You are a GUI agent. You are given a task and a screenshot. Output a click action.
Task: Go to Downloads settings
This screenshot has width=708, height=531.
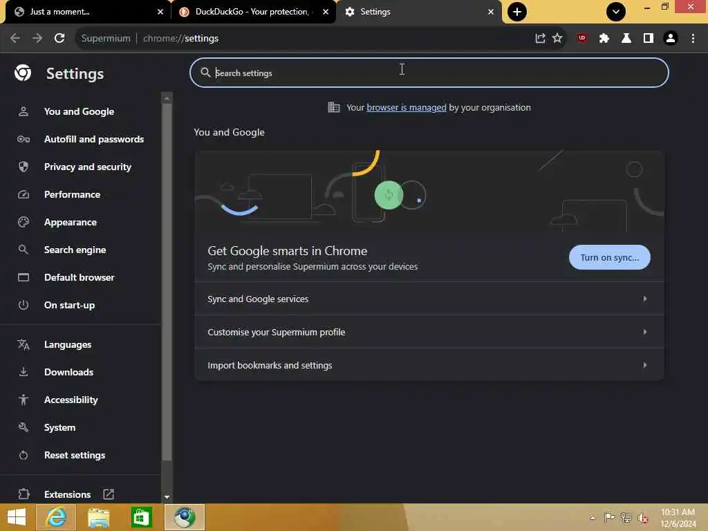(80, 372)
